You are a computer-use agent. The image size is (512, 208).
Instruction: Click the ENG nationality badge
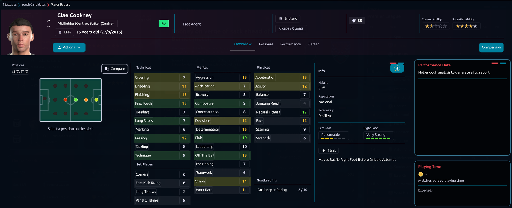[65, 32]
